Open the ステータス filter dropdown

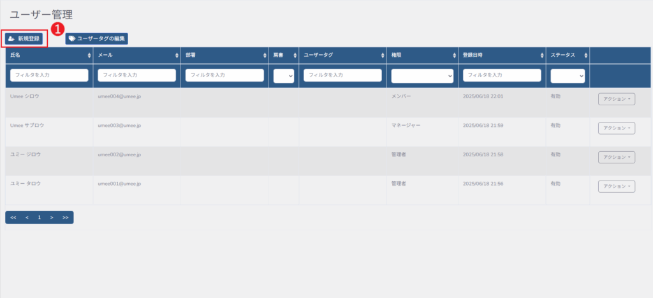pyautogui.click(x=568, y=75)
